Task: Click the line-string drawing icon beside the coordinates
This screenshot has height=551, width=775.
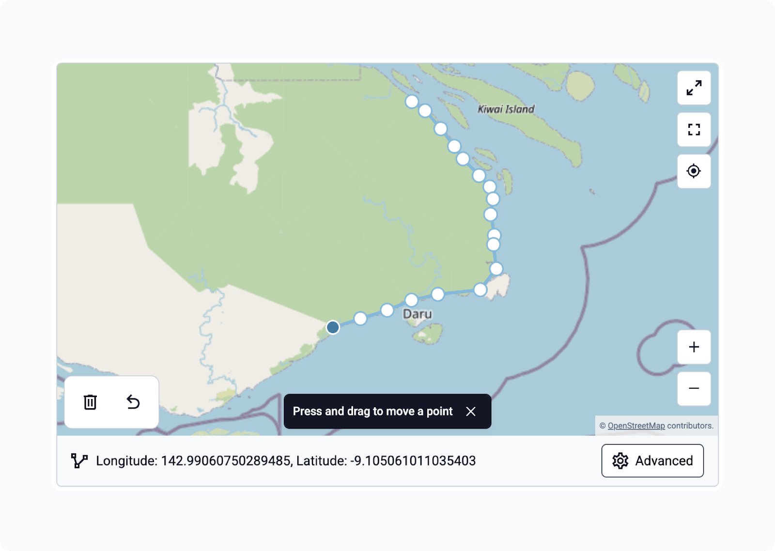Action: [79, 460]
